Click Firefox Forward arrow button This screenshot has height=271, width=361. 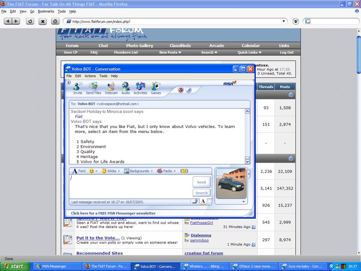[x=16, y=21]
